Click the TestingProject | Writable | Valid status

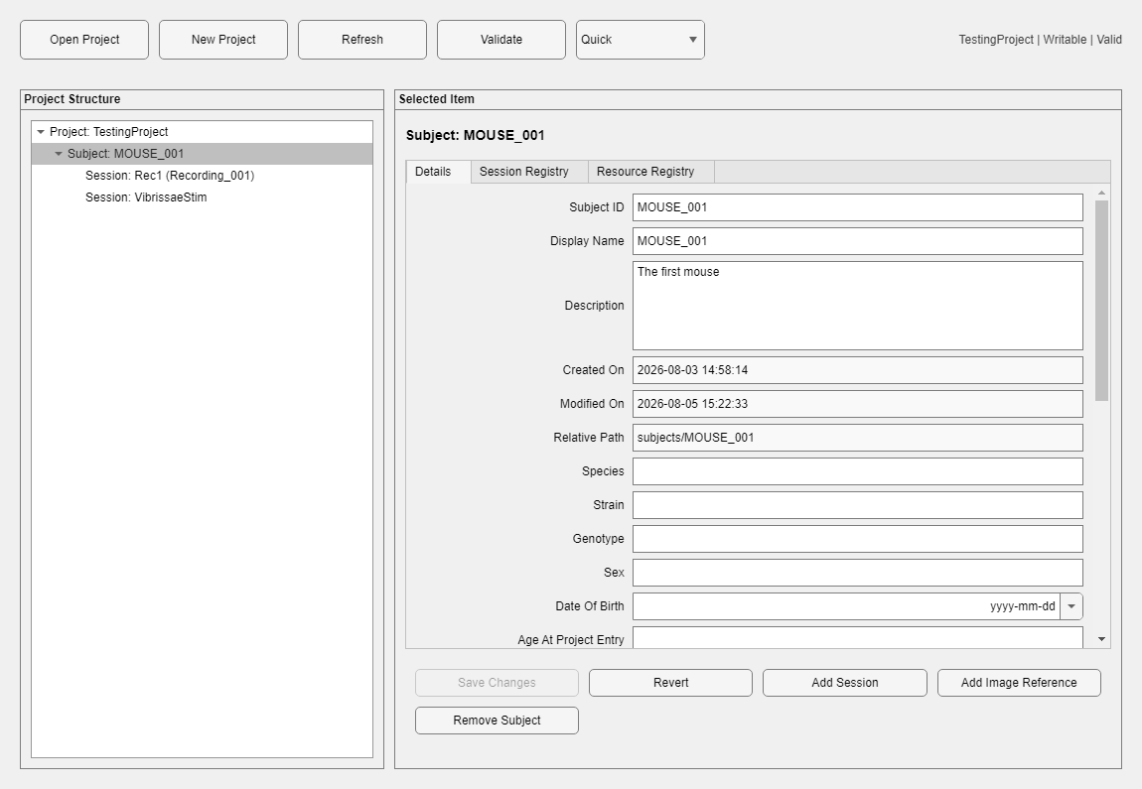click(x=1040, y=40)
